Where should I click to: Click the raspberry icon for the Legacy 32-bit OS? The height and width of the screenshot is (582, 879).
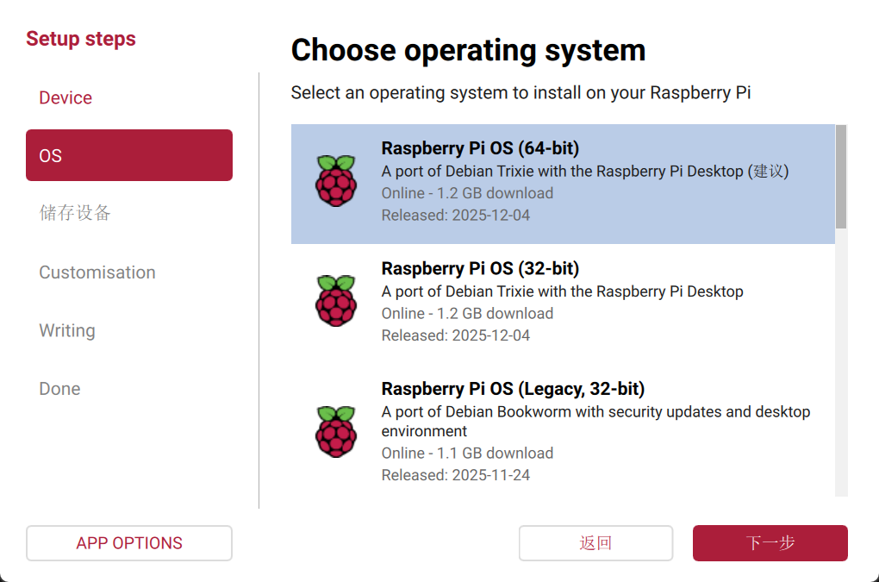tap(335, 431)
